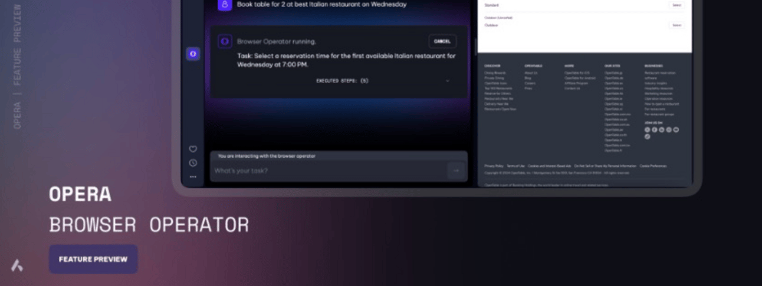The height and width of the screenshot is (286, 762).
Task: Open the OpenTable for iOS link
Action: [x=577, y=73]
